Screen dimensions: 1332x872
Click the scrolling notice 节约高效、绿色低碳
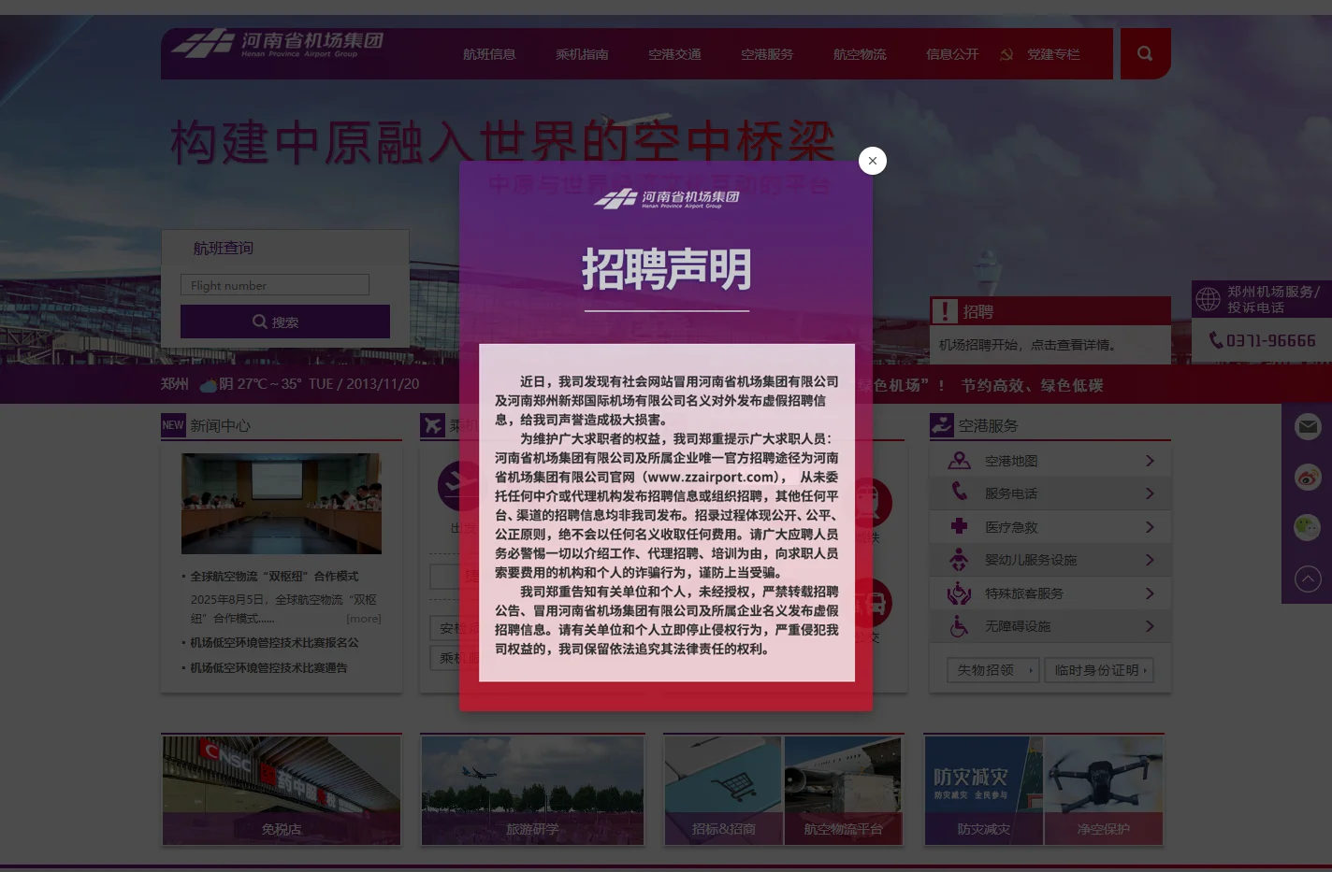pyautogui.click(x=1032, y=385)
